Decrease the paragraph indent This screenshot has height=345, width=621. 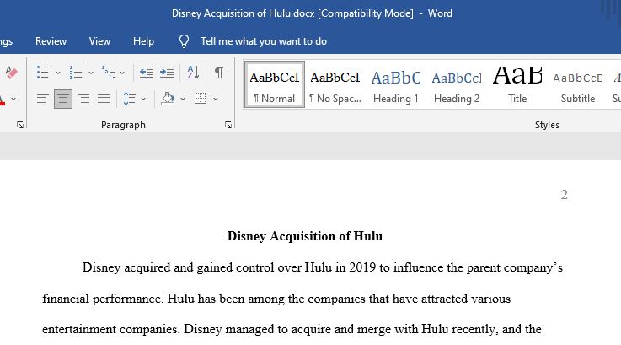click(146, 73)
